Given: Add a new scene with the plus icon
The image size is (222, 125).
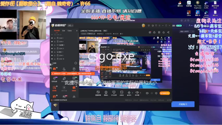Looking at the screenshot, I should [77, 31].
